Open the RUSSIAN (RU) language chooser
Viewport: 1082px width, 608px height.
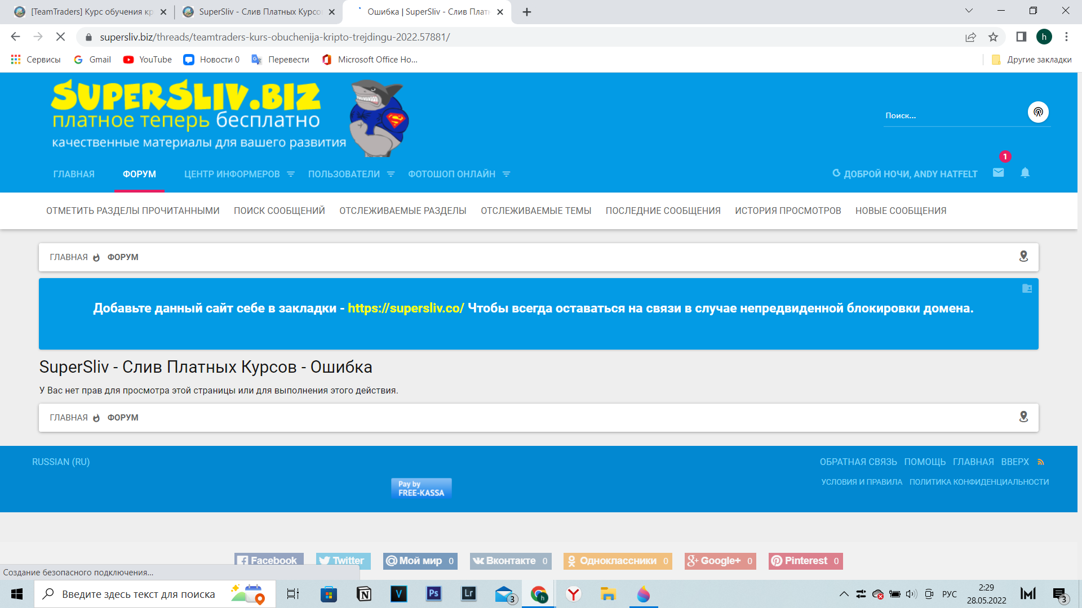click(61, 462)
